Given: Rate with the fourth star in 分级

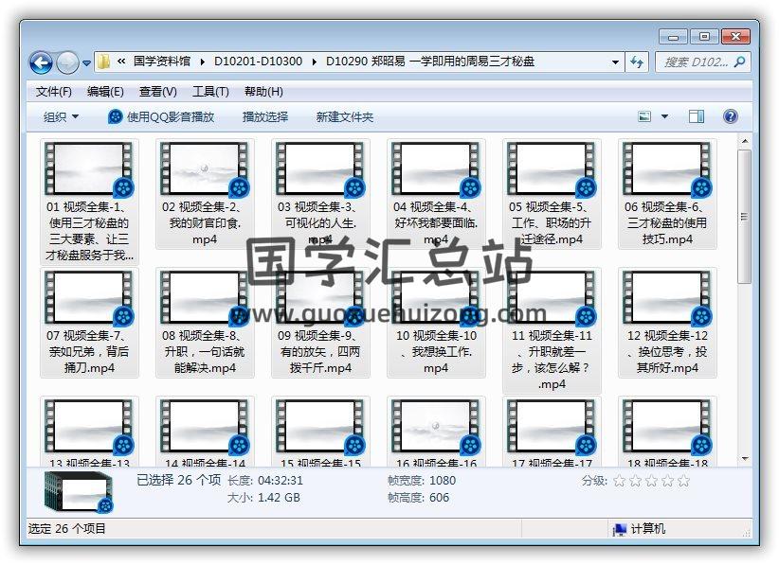Looking at the screenshot, I should point(668,481).
